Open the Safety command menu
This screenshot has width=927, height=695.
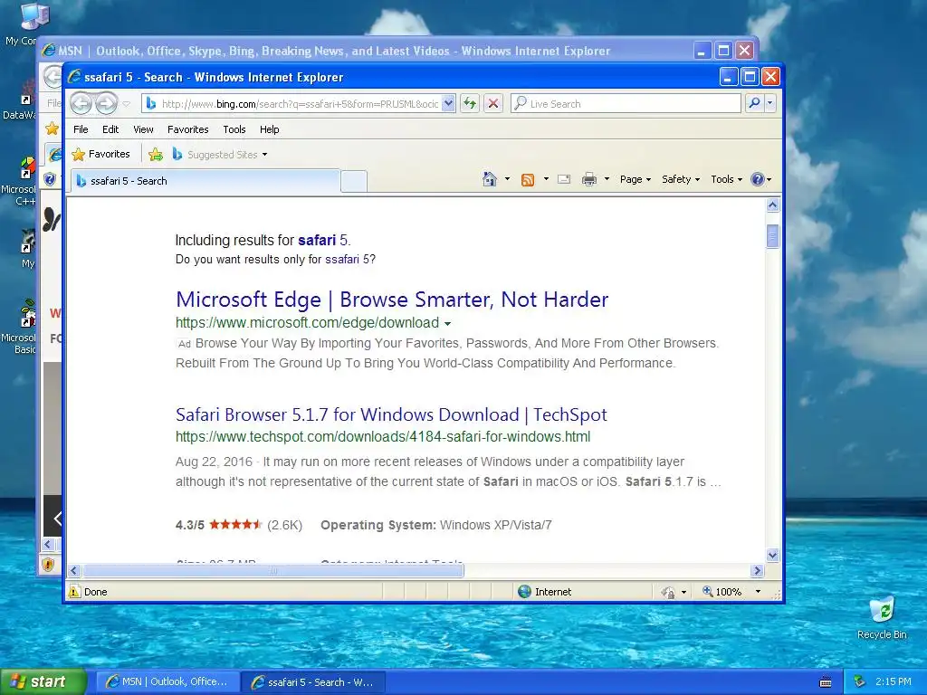(681, 179)
